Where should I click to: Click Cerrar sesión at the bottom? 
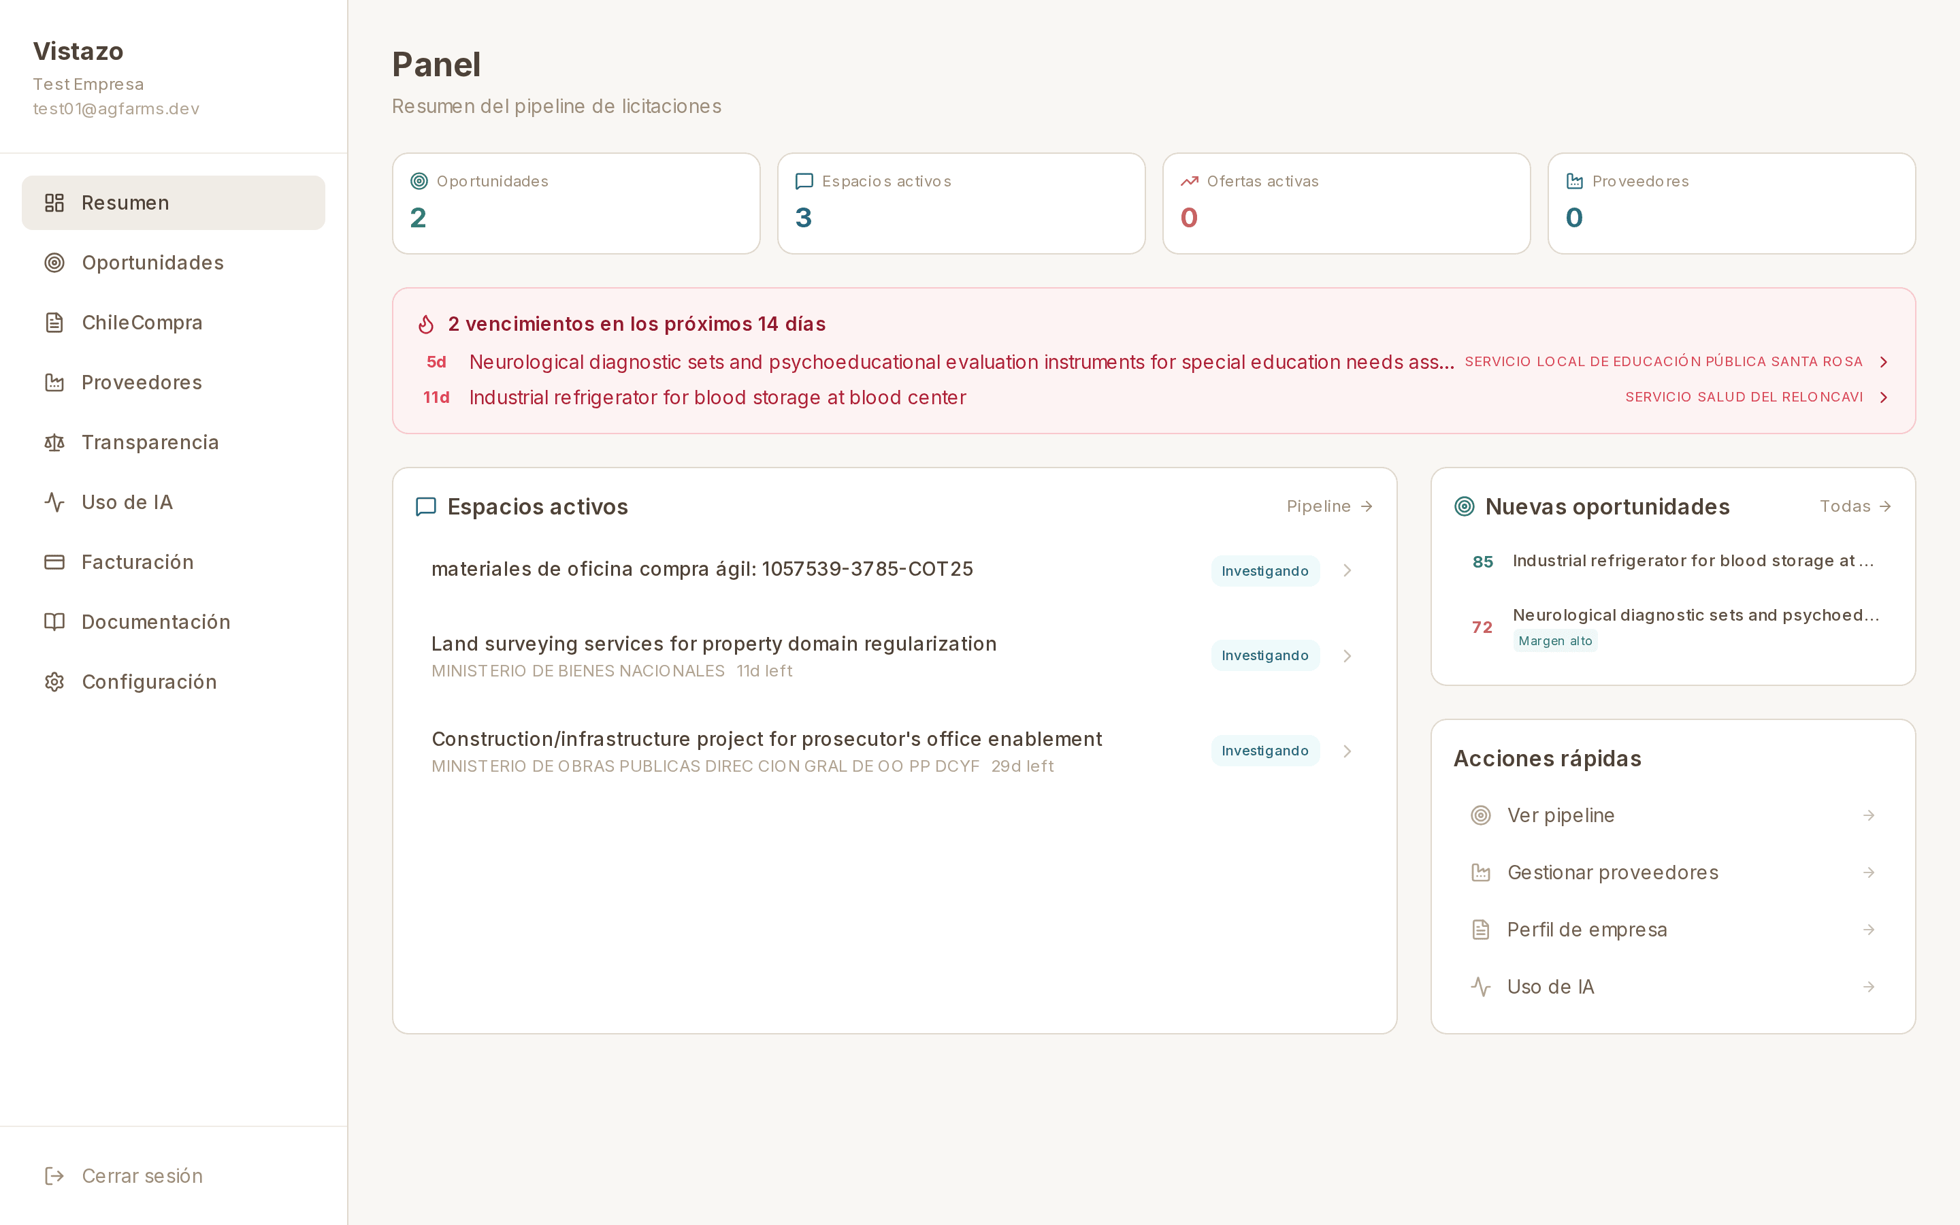click(x=142, y=1175)
